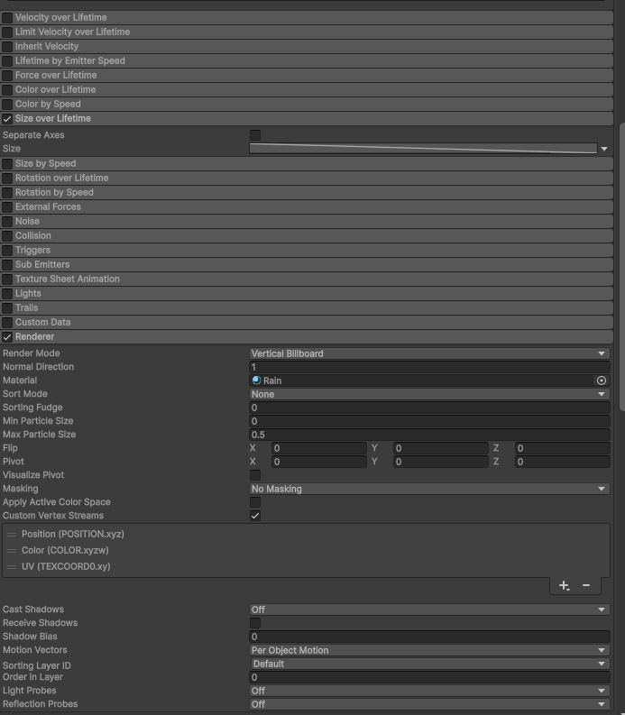Click the Normal Direction value field
Viewport: 625px width, 715px height.
pos(429,367)
